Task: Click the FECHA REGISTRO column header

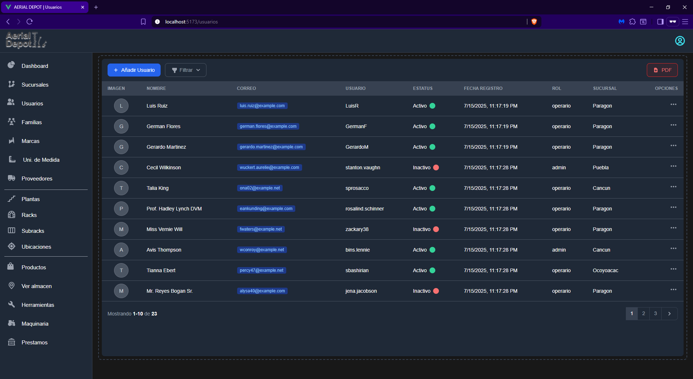Action: [483, 88]
